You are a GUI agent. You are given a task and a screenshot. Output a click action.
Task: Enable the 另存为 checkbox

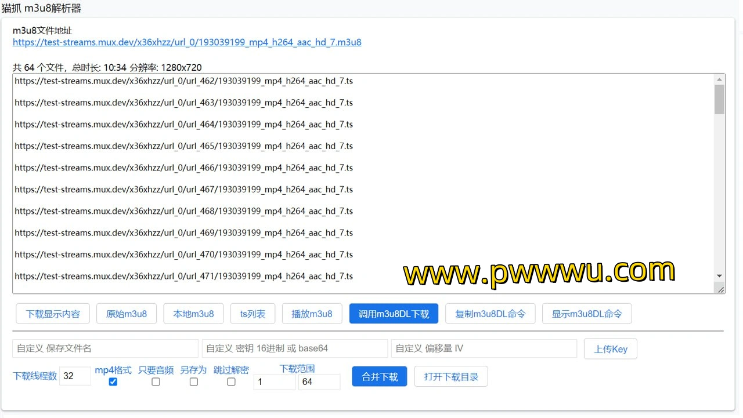coord(194,381)
